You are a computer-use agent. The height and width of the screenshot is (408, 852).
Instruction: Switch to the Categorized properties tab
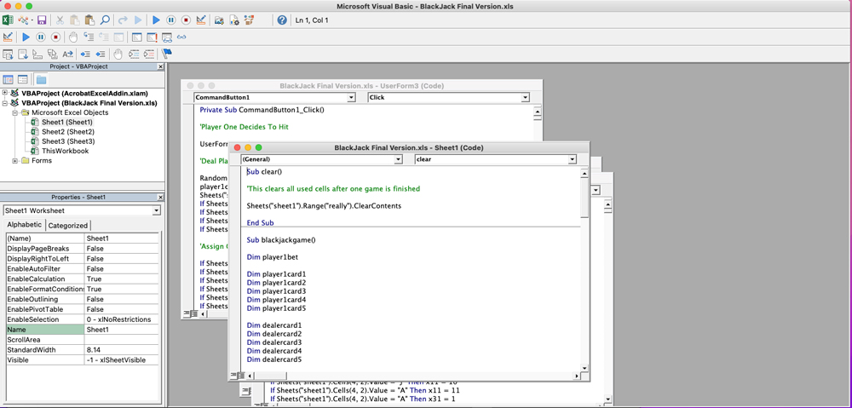pyautogui.click(x=67, y=226)
